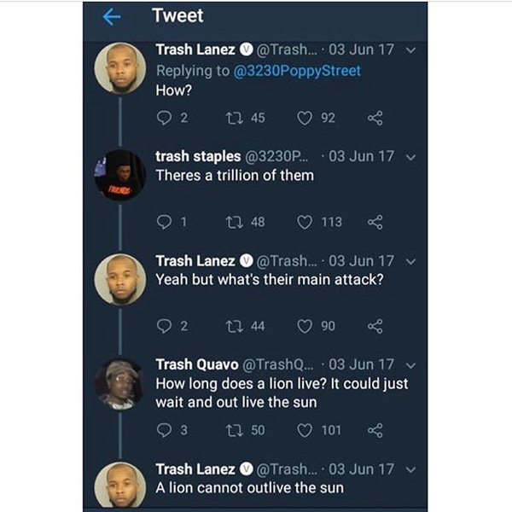Share "Theres a trillion of them" tweet
512x512 pixels.
[x=374, y=222]
